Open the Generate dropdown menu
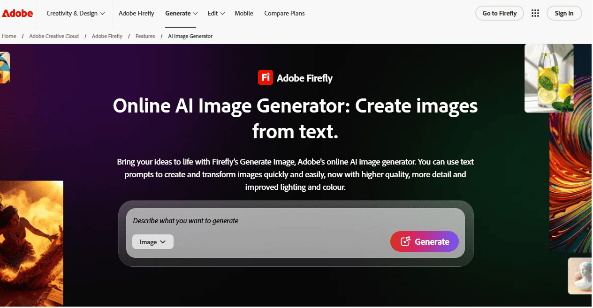 pos(181,13)
